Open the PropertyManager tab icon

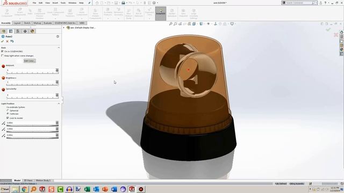coord(11,31)
